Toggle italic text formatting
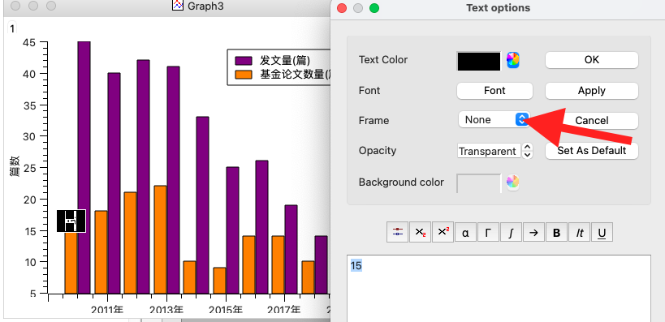The width and height of the screenshot is (665, 322). [579, 232]
